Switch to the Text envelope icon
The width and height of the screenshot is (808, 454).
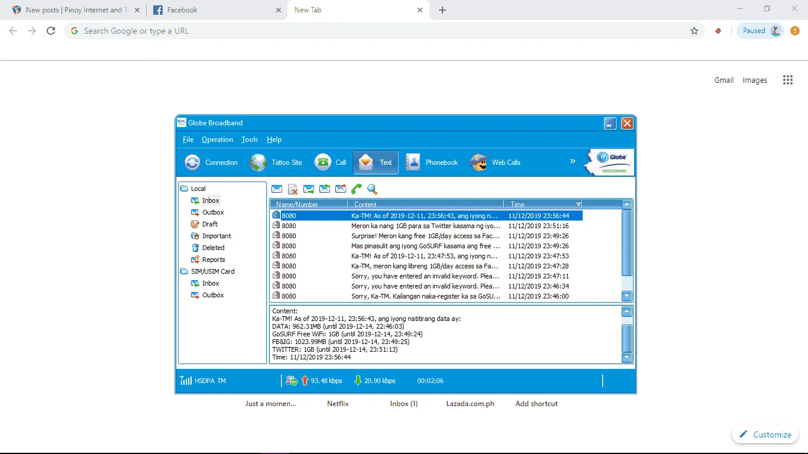pyautogui.click(x=366, y=163)
